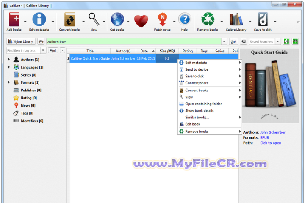Open John Schember author link
305x203 pixels.
pos(273,132)
